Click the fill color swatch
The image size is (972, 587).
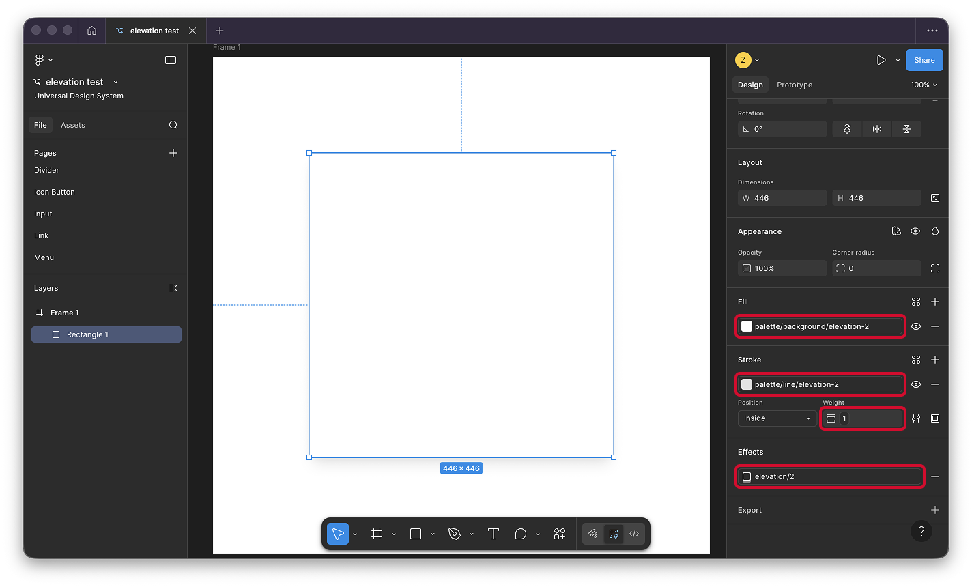(x=747, y=326)
